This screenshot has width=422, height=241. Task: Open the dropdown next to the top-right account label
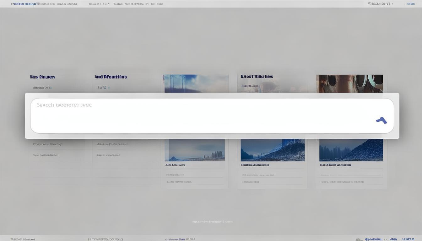392,4
